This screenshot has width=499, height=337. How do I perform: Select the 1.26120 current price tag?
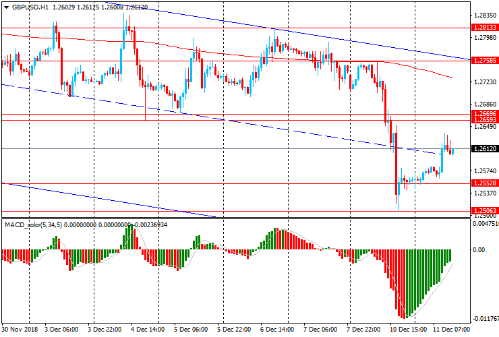pyautogui.click(x=485, y=148)
